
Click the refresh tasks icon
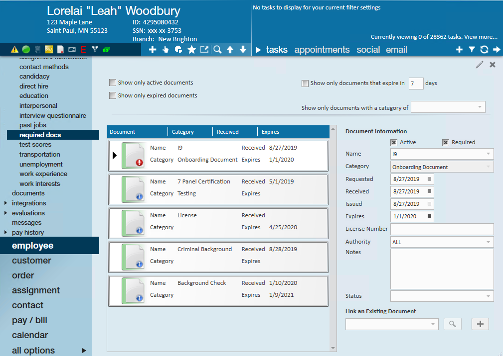484,50
